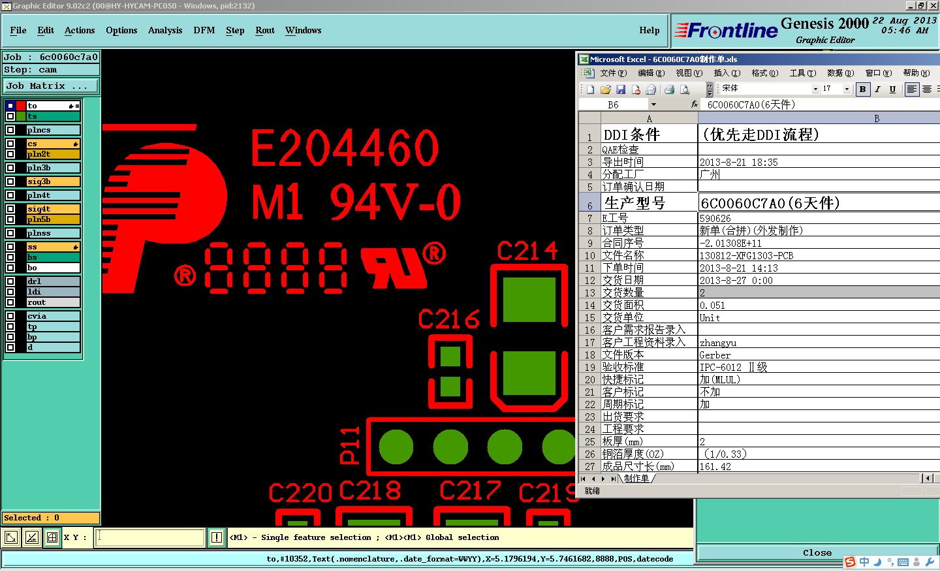Click the Print Preview icon in Excel
940x572 pixels.
point(685,89)
